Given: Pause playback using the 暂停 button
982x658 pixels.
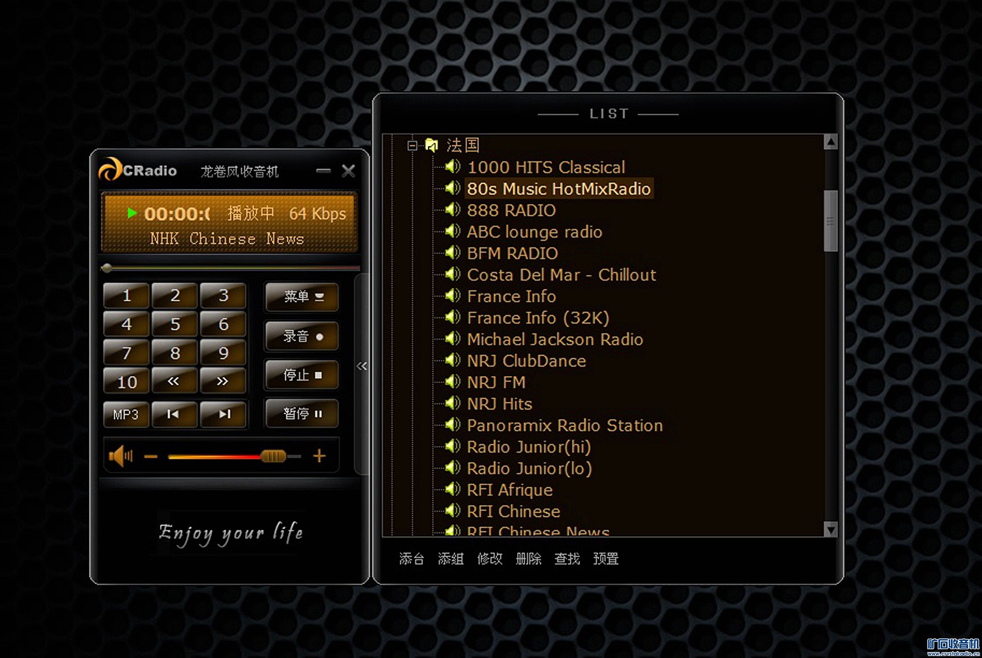Looking at the screenshot, I should 302,414.
